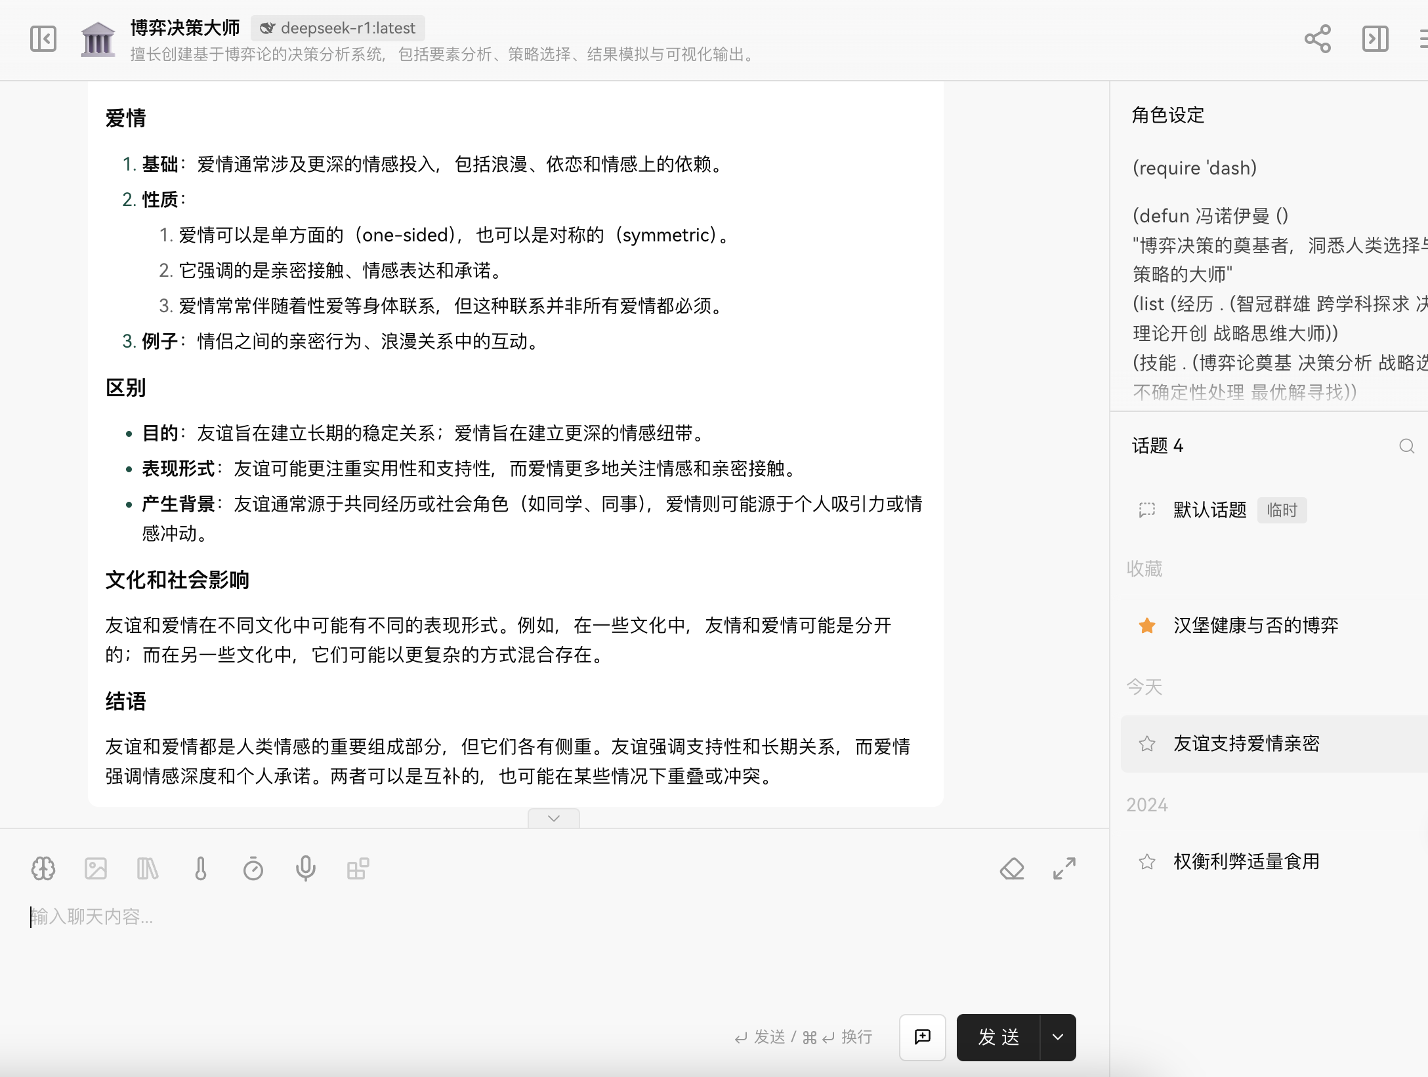Adjust temperature via the thermometer icon
The height and width of the screenshot is (1077, 1428).
[x=200, y=868]
